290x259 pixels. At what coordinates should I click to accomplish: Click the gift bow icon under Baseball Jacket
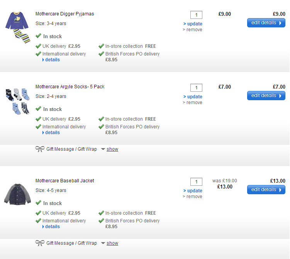40,243
